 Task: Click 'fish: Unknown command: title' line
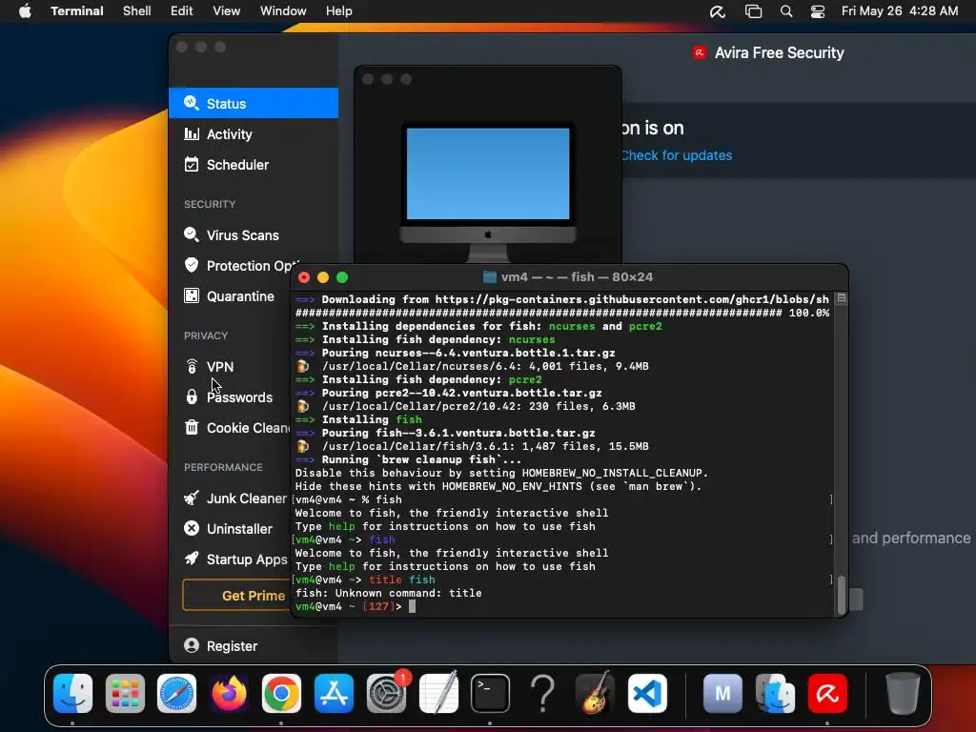coord(389,593)
